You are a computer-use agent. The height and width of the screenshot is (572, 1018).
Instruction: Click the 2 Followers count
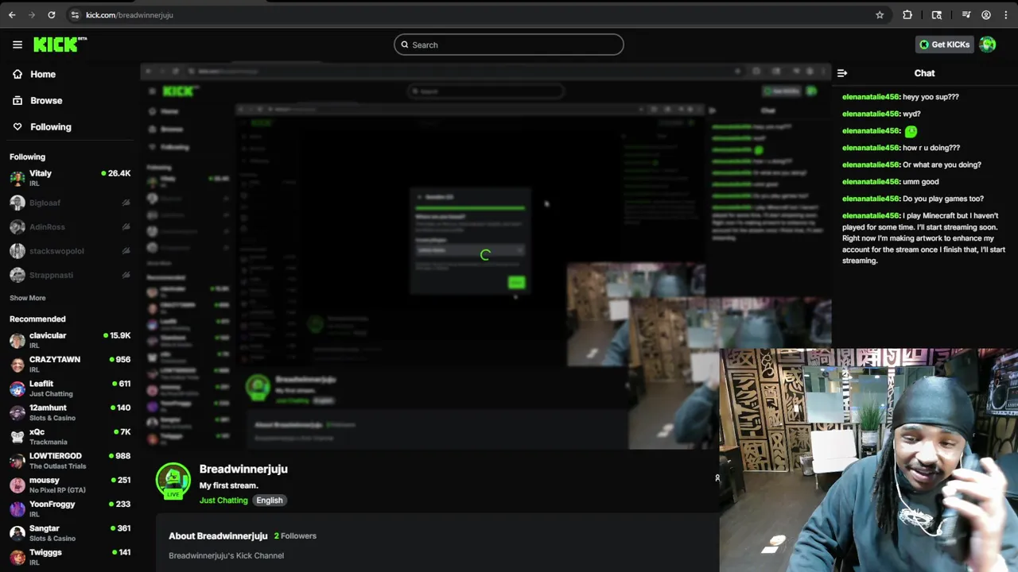(x=295, y=535)
